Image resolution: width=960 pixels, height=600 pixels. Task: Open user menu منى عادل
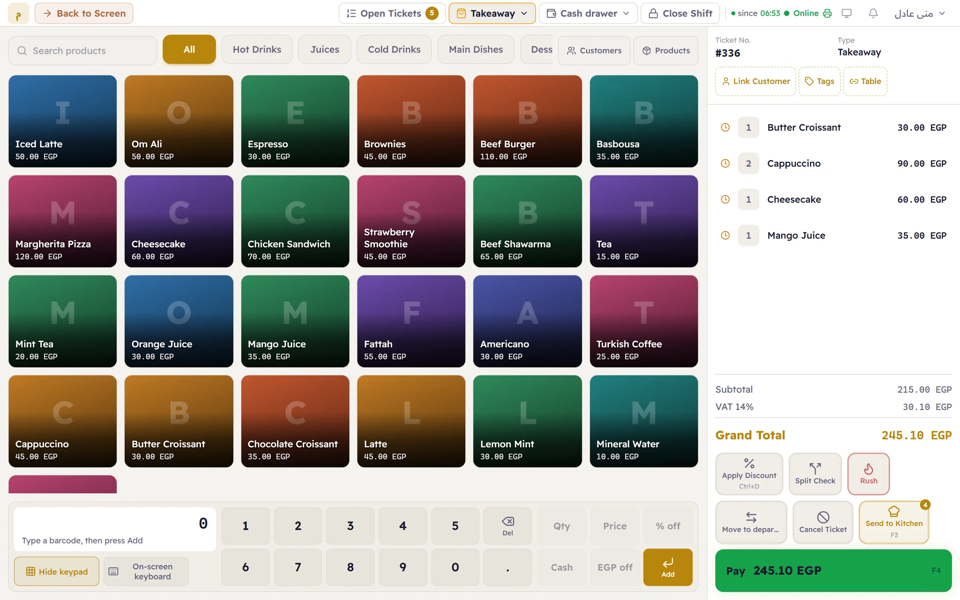[919, 14]
